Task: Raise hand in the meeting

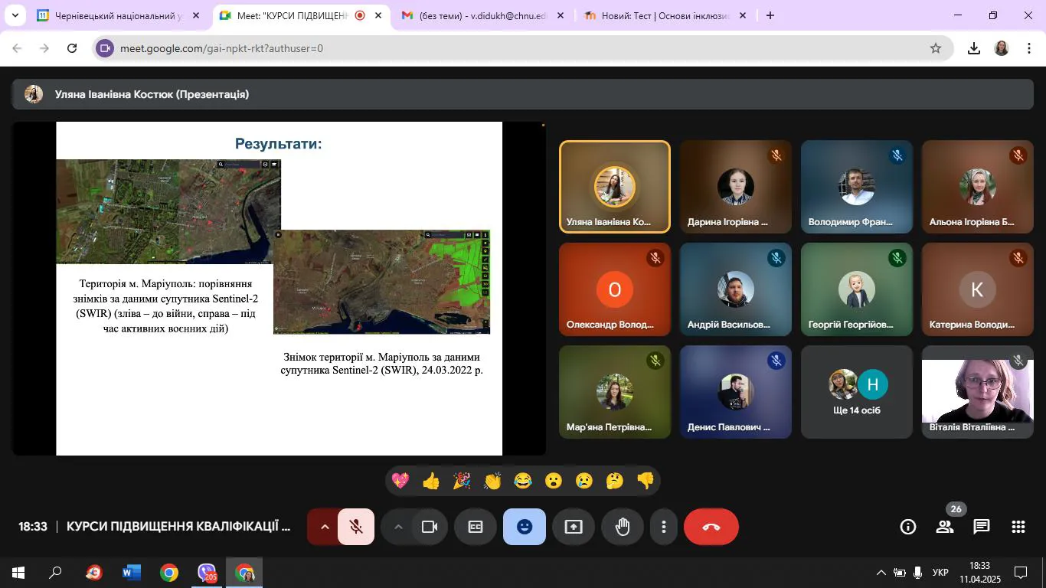Action: click(x=623, y=527)
